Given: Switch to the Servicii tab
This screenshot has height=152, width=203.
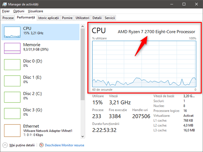Looking at the screenshot, I should coord(110,18).
